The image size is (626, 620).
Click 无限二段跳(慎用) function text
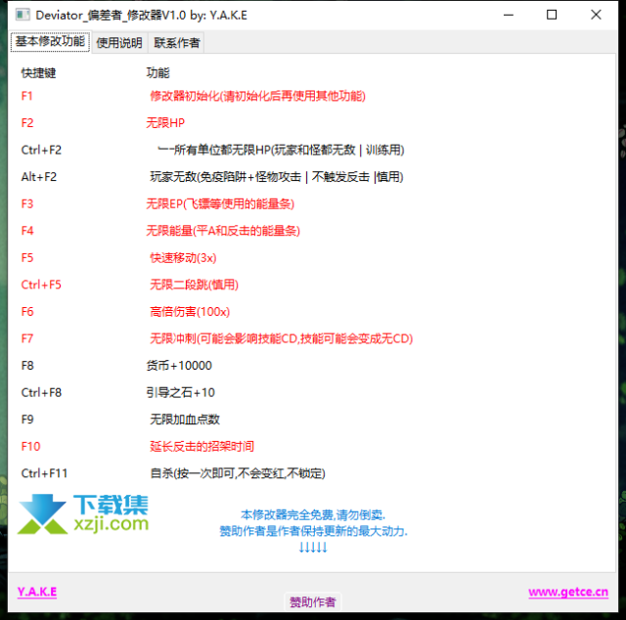pyautogui.click(x=194, y=285)
